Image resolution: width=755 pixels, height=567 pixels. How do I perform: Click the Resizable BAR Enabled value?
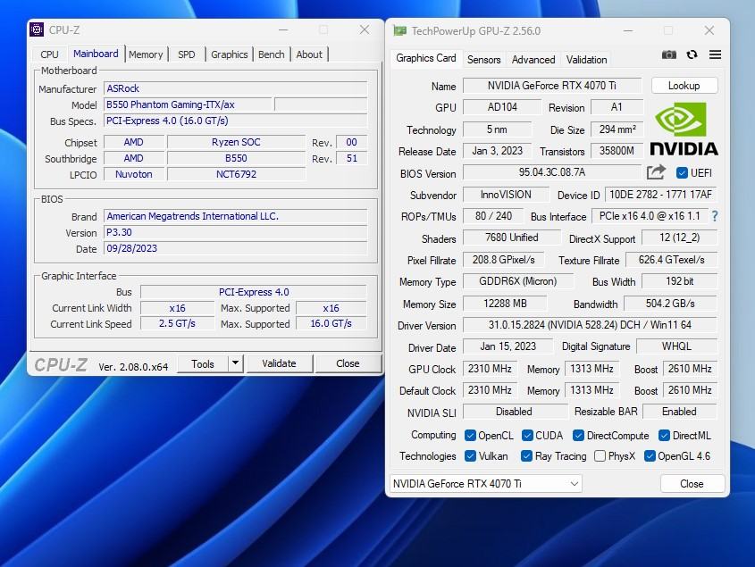(679, 412)
